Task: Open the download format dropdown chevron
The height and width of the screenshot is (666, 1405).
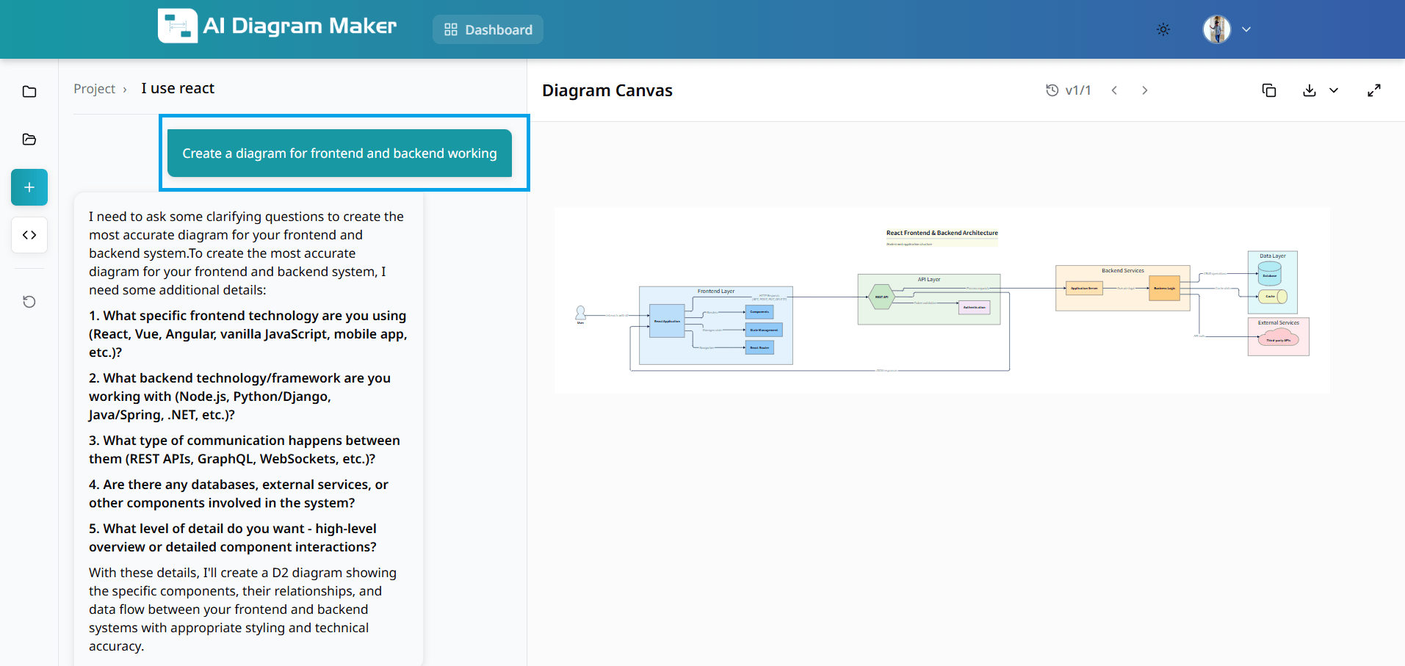Action: 1334,90
